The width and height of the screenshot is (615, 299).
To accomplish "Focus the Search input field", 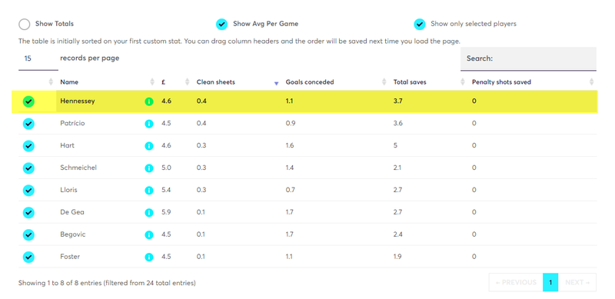I will [x=528, y=59].
